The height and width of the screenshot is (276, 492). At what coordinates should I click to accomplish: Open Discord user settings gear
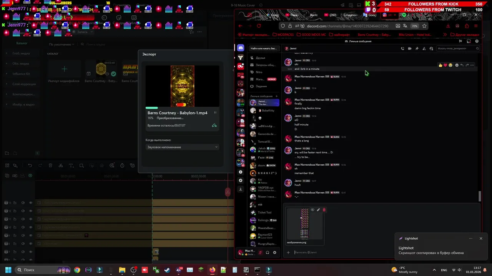tap(274, 252)
